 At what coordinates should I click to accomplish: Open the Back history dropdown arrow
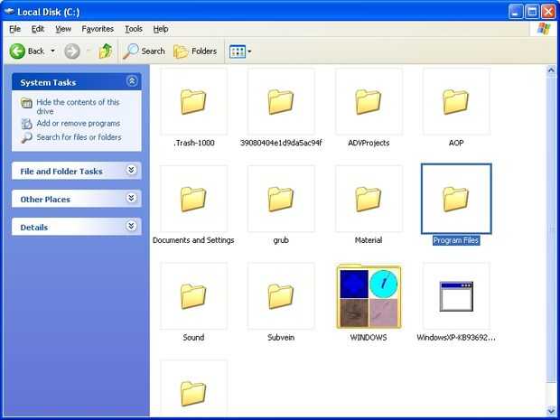[53, 51]
